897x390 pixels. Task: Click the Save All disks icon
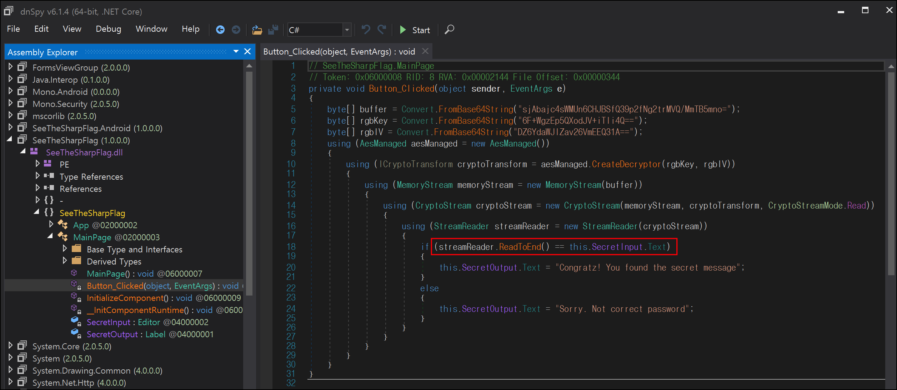point(273,30)
